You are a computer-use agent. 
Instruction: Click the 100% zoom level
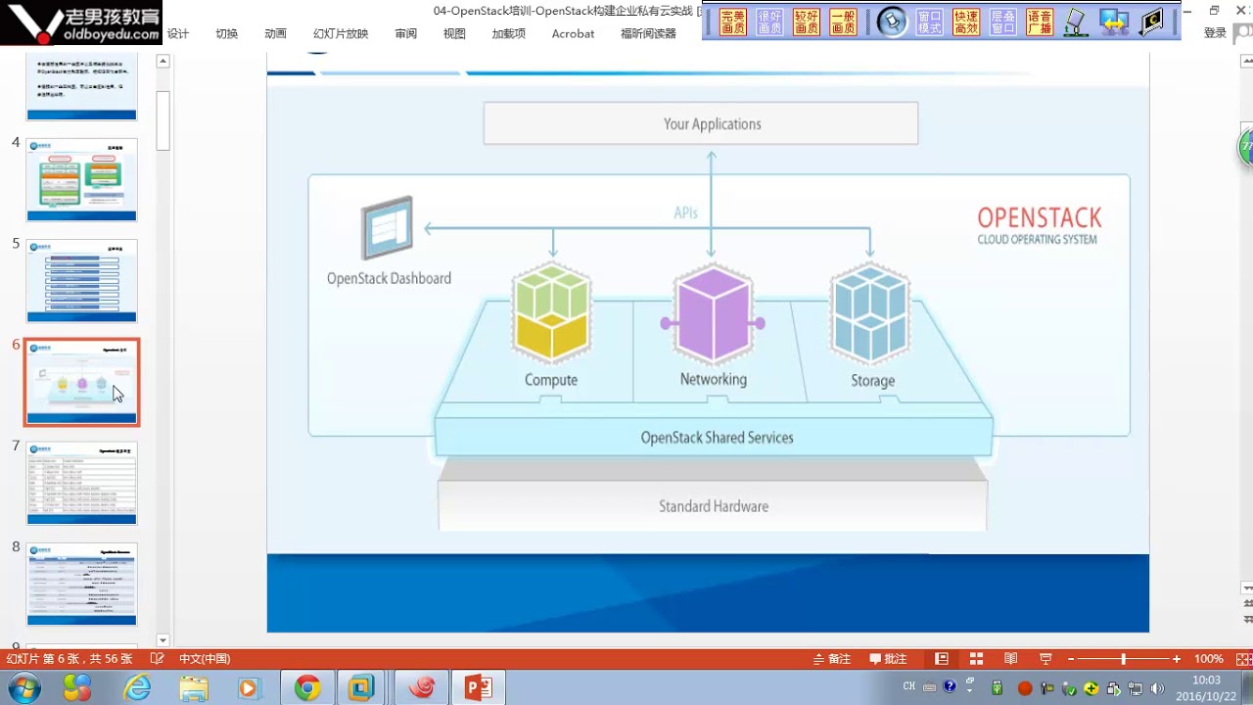1209,659
